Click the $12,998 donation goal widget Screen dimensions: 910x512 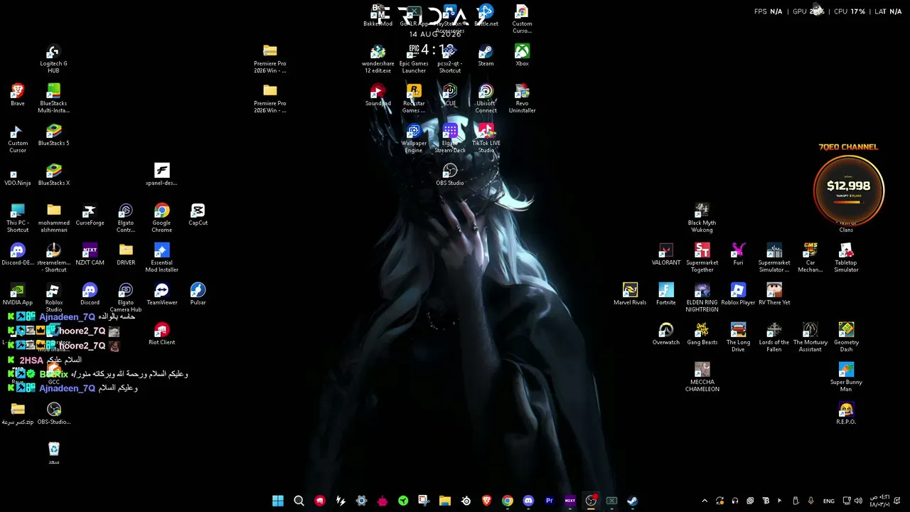848,190
